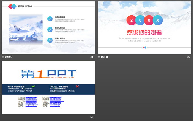Click the 感谢您的观看 thank-you title
Image resolution: width=193 pixels, height=121 pixels.
(x=144, y=32)
